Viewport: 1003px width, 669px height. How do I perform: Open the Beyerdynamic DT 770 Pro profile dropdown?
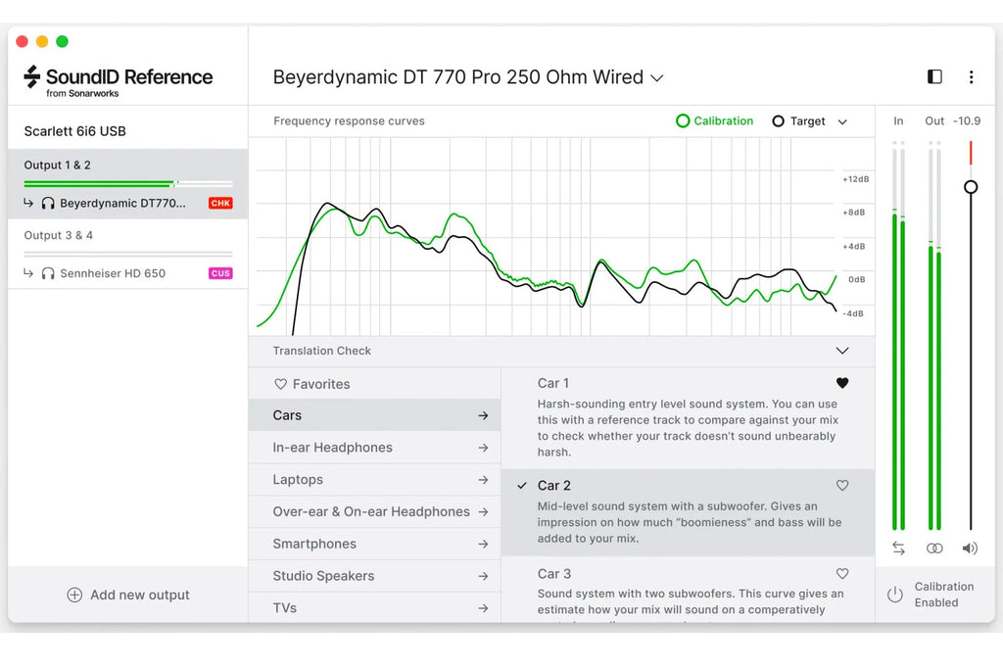(x=468, y=77)
